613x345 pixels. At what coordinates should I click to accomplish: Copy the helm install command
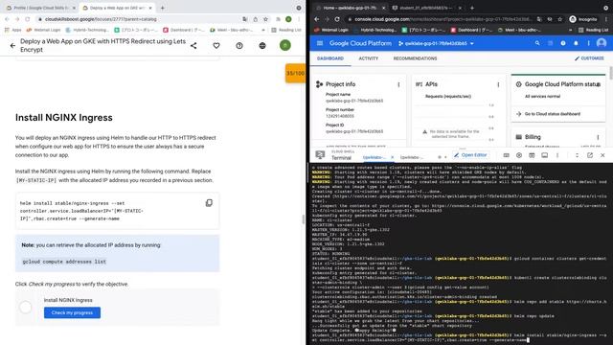click(209, 202)
